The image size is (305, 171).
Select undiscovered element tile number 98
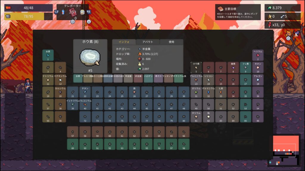coord(184,144)
